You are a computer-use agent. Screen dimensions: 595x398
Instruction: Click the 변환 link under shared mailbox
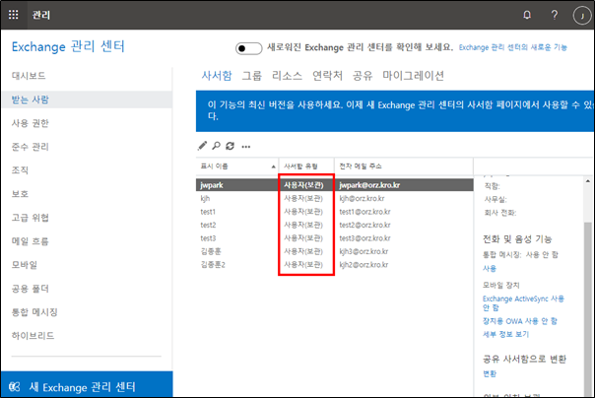coord(490,373)
